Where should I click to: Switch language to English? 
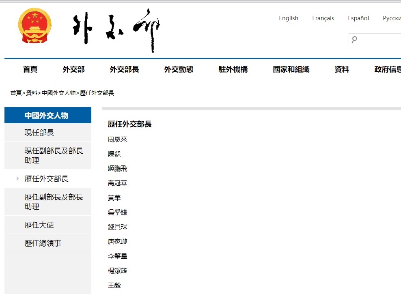tap(289, 18)
